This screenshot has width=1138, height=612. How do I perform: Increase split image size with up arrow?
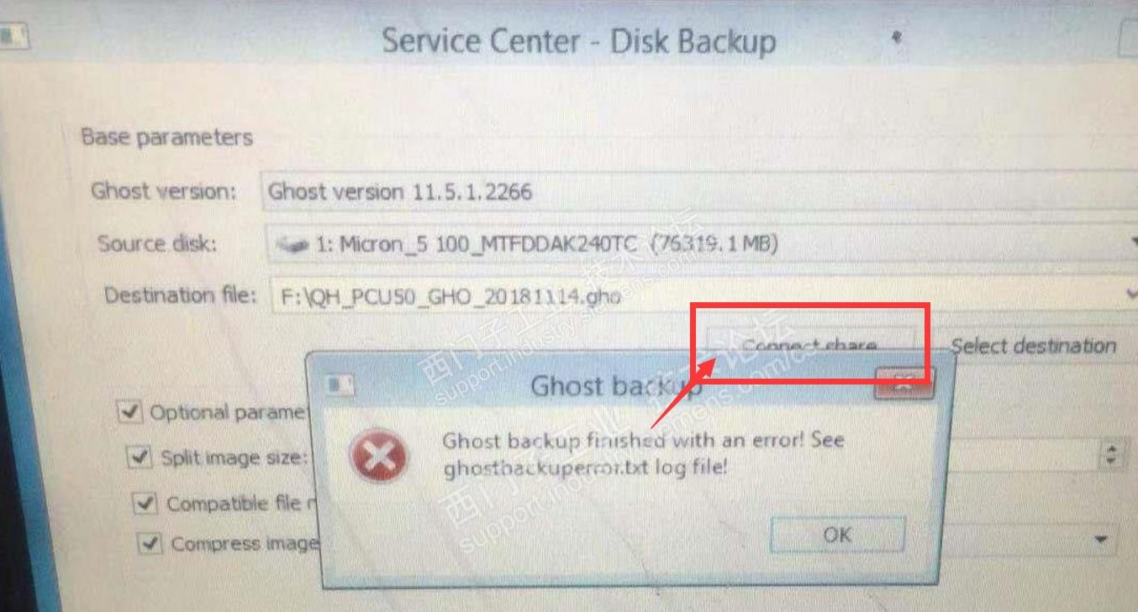tap(1112, 449)
